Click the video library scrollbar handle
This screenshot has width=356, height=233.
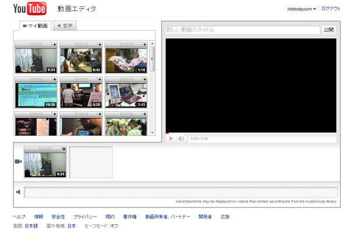(152, 59)
